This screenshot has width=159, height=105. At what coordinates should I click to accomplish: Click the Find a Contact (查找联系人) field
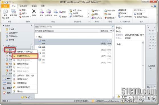pos(139,10)
